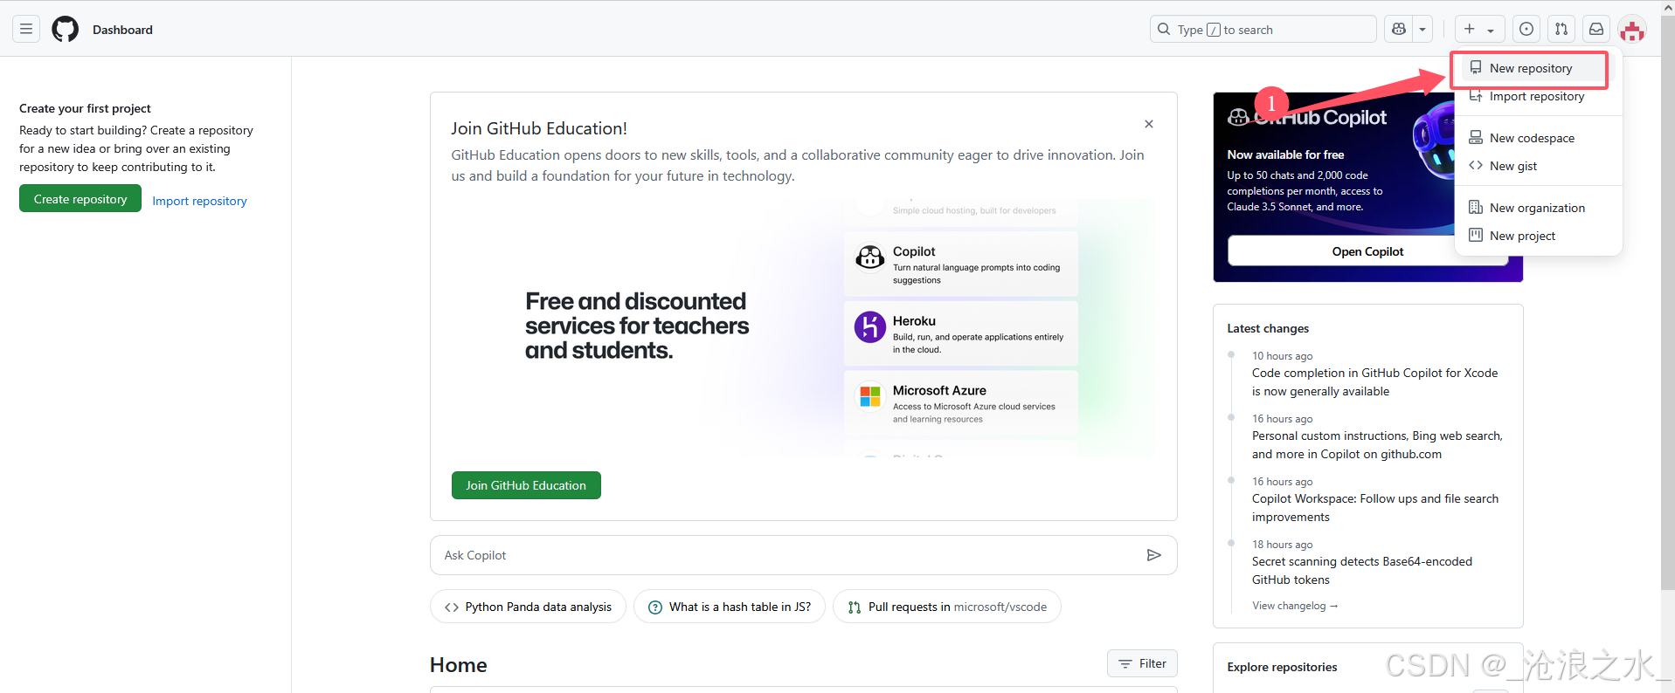Click the Copilot offer card icon
This screenshot has height=693, width=1675.
coord(869,257)
